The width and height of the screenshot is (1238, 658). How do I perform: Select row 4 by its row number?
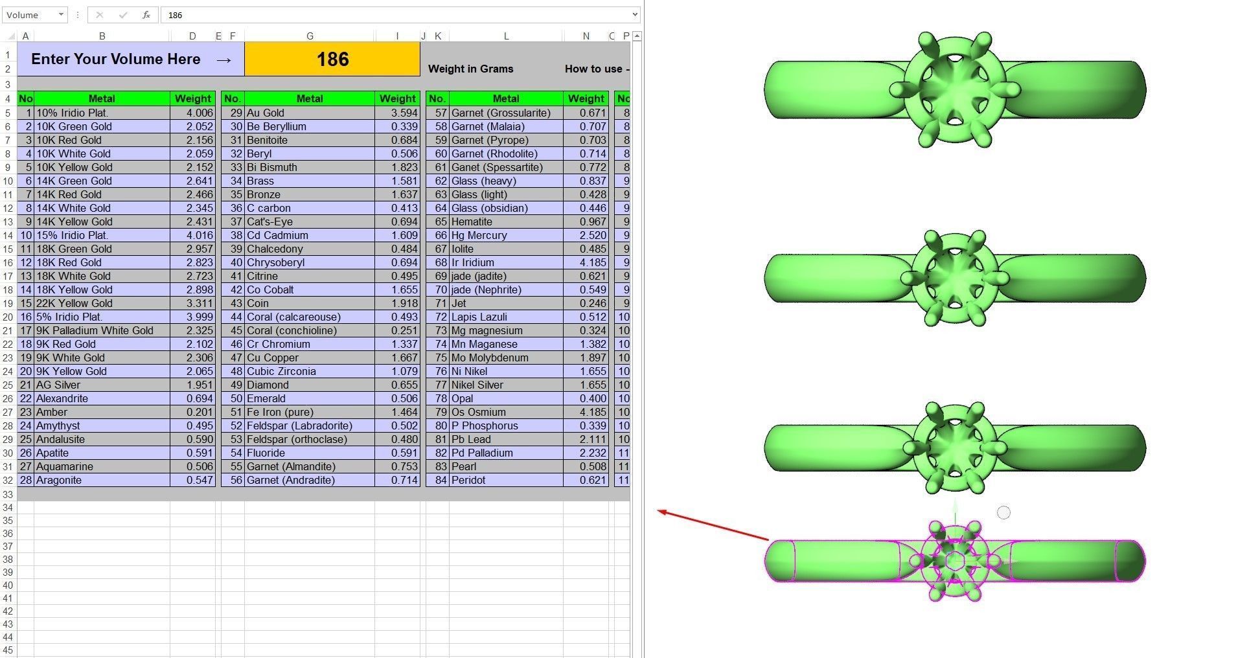[8, 98]
